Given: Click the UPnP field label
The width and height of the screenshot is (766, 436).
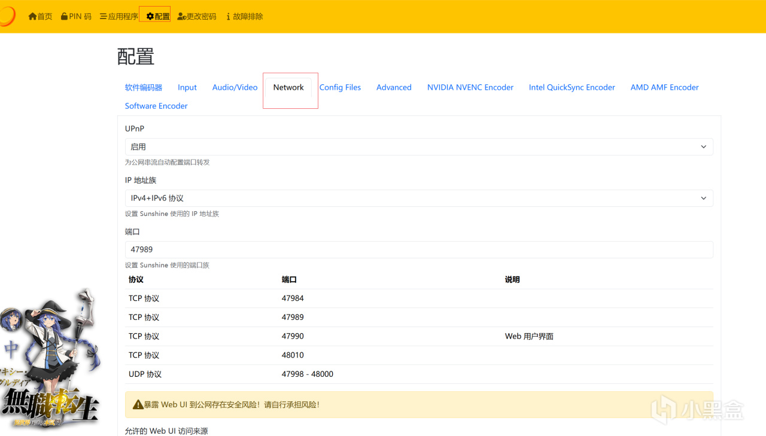Looking at the screenshot, I should click(135, 129).
